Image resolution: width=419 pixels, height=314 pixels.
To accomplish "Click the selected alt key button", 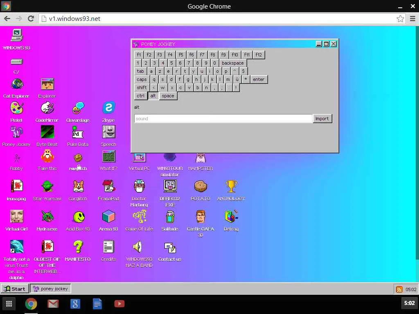I will 153,96.
